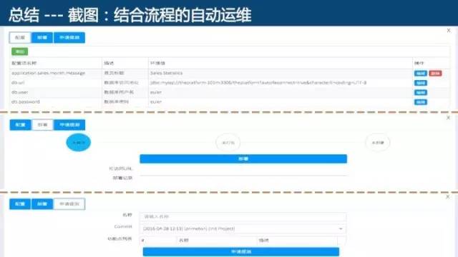Click the 名称 name input field
The image size is (458, 257).
(243, 217)
